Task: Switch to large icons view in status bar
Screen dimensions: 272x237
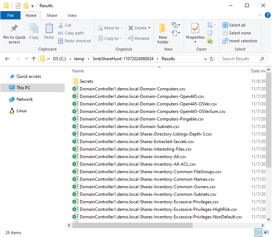Action: [266, 233]
